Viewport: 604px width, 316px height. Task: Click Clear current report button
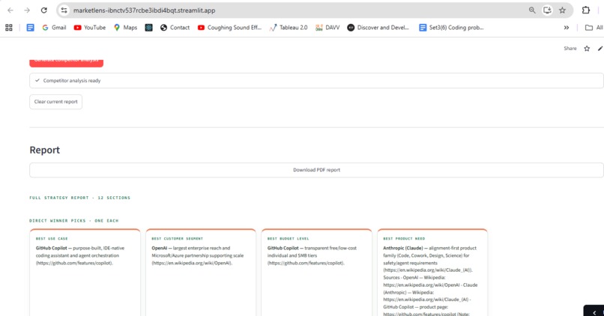[x=56, y=102]
